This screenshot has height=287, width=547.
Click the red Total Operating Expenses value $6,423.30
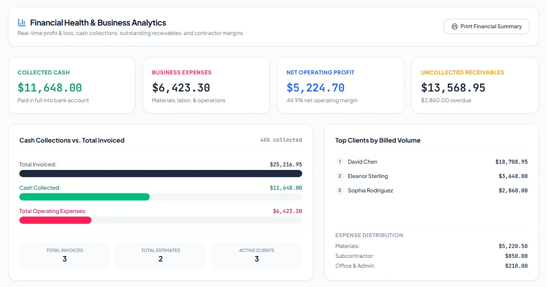click(x=287, y=211)
